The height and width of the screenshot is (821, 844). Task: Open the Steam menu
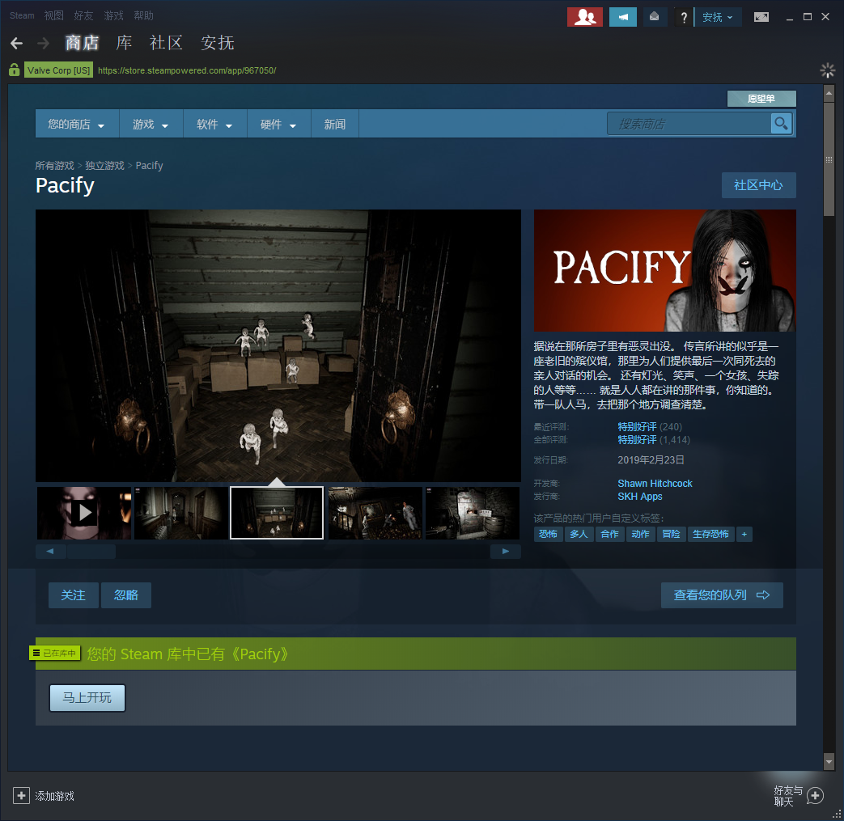tap(22, 15)
